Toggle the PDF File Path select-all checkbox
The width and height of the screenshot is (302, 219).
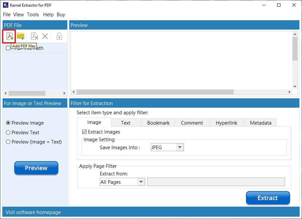tap(8, 48)
